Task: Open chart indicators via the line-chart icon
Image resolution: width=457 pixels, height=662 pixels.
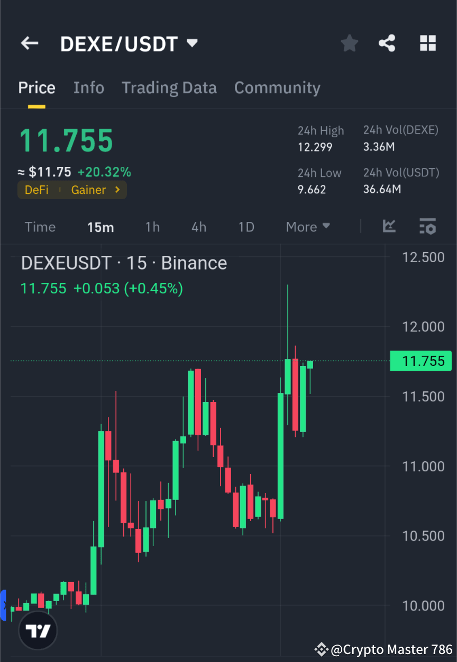Action: click(389, 227)
